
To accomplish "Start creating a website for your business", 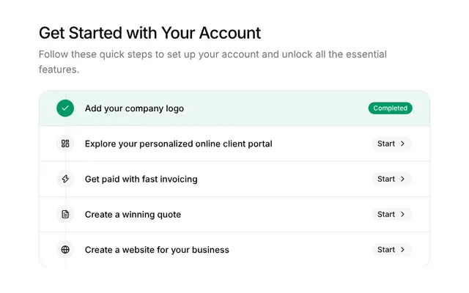I will coord(392,249).
